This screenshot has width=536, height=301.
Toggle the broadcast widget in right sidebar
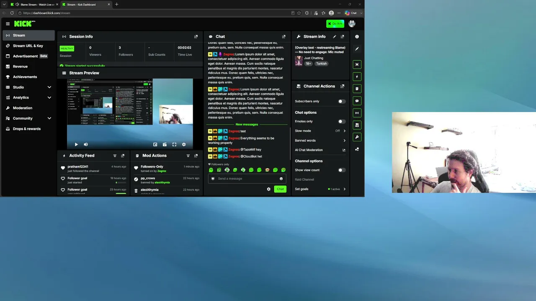(x=357, y=113)
